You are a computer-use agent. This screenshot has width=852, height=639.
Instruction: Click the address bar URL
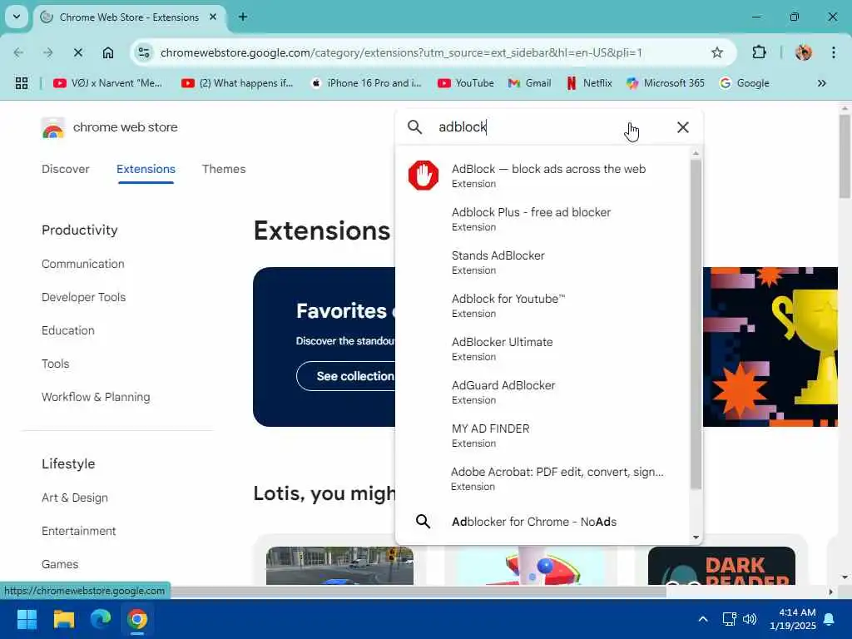point(401,52)
